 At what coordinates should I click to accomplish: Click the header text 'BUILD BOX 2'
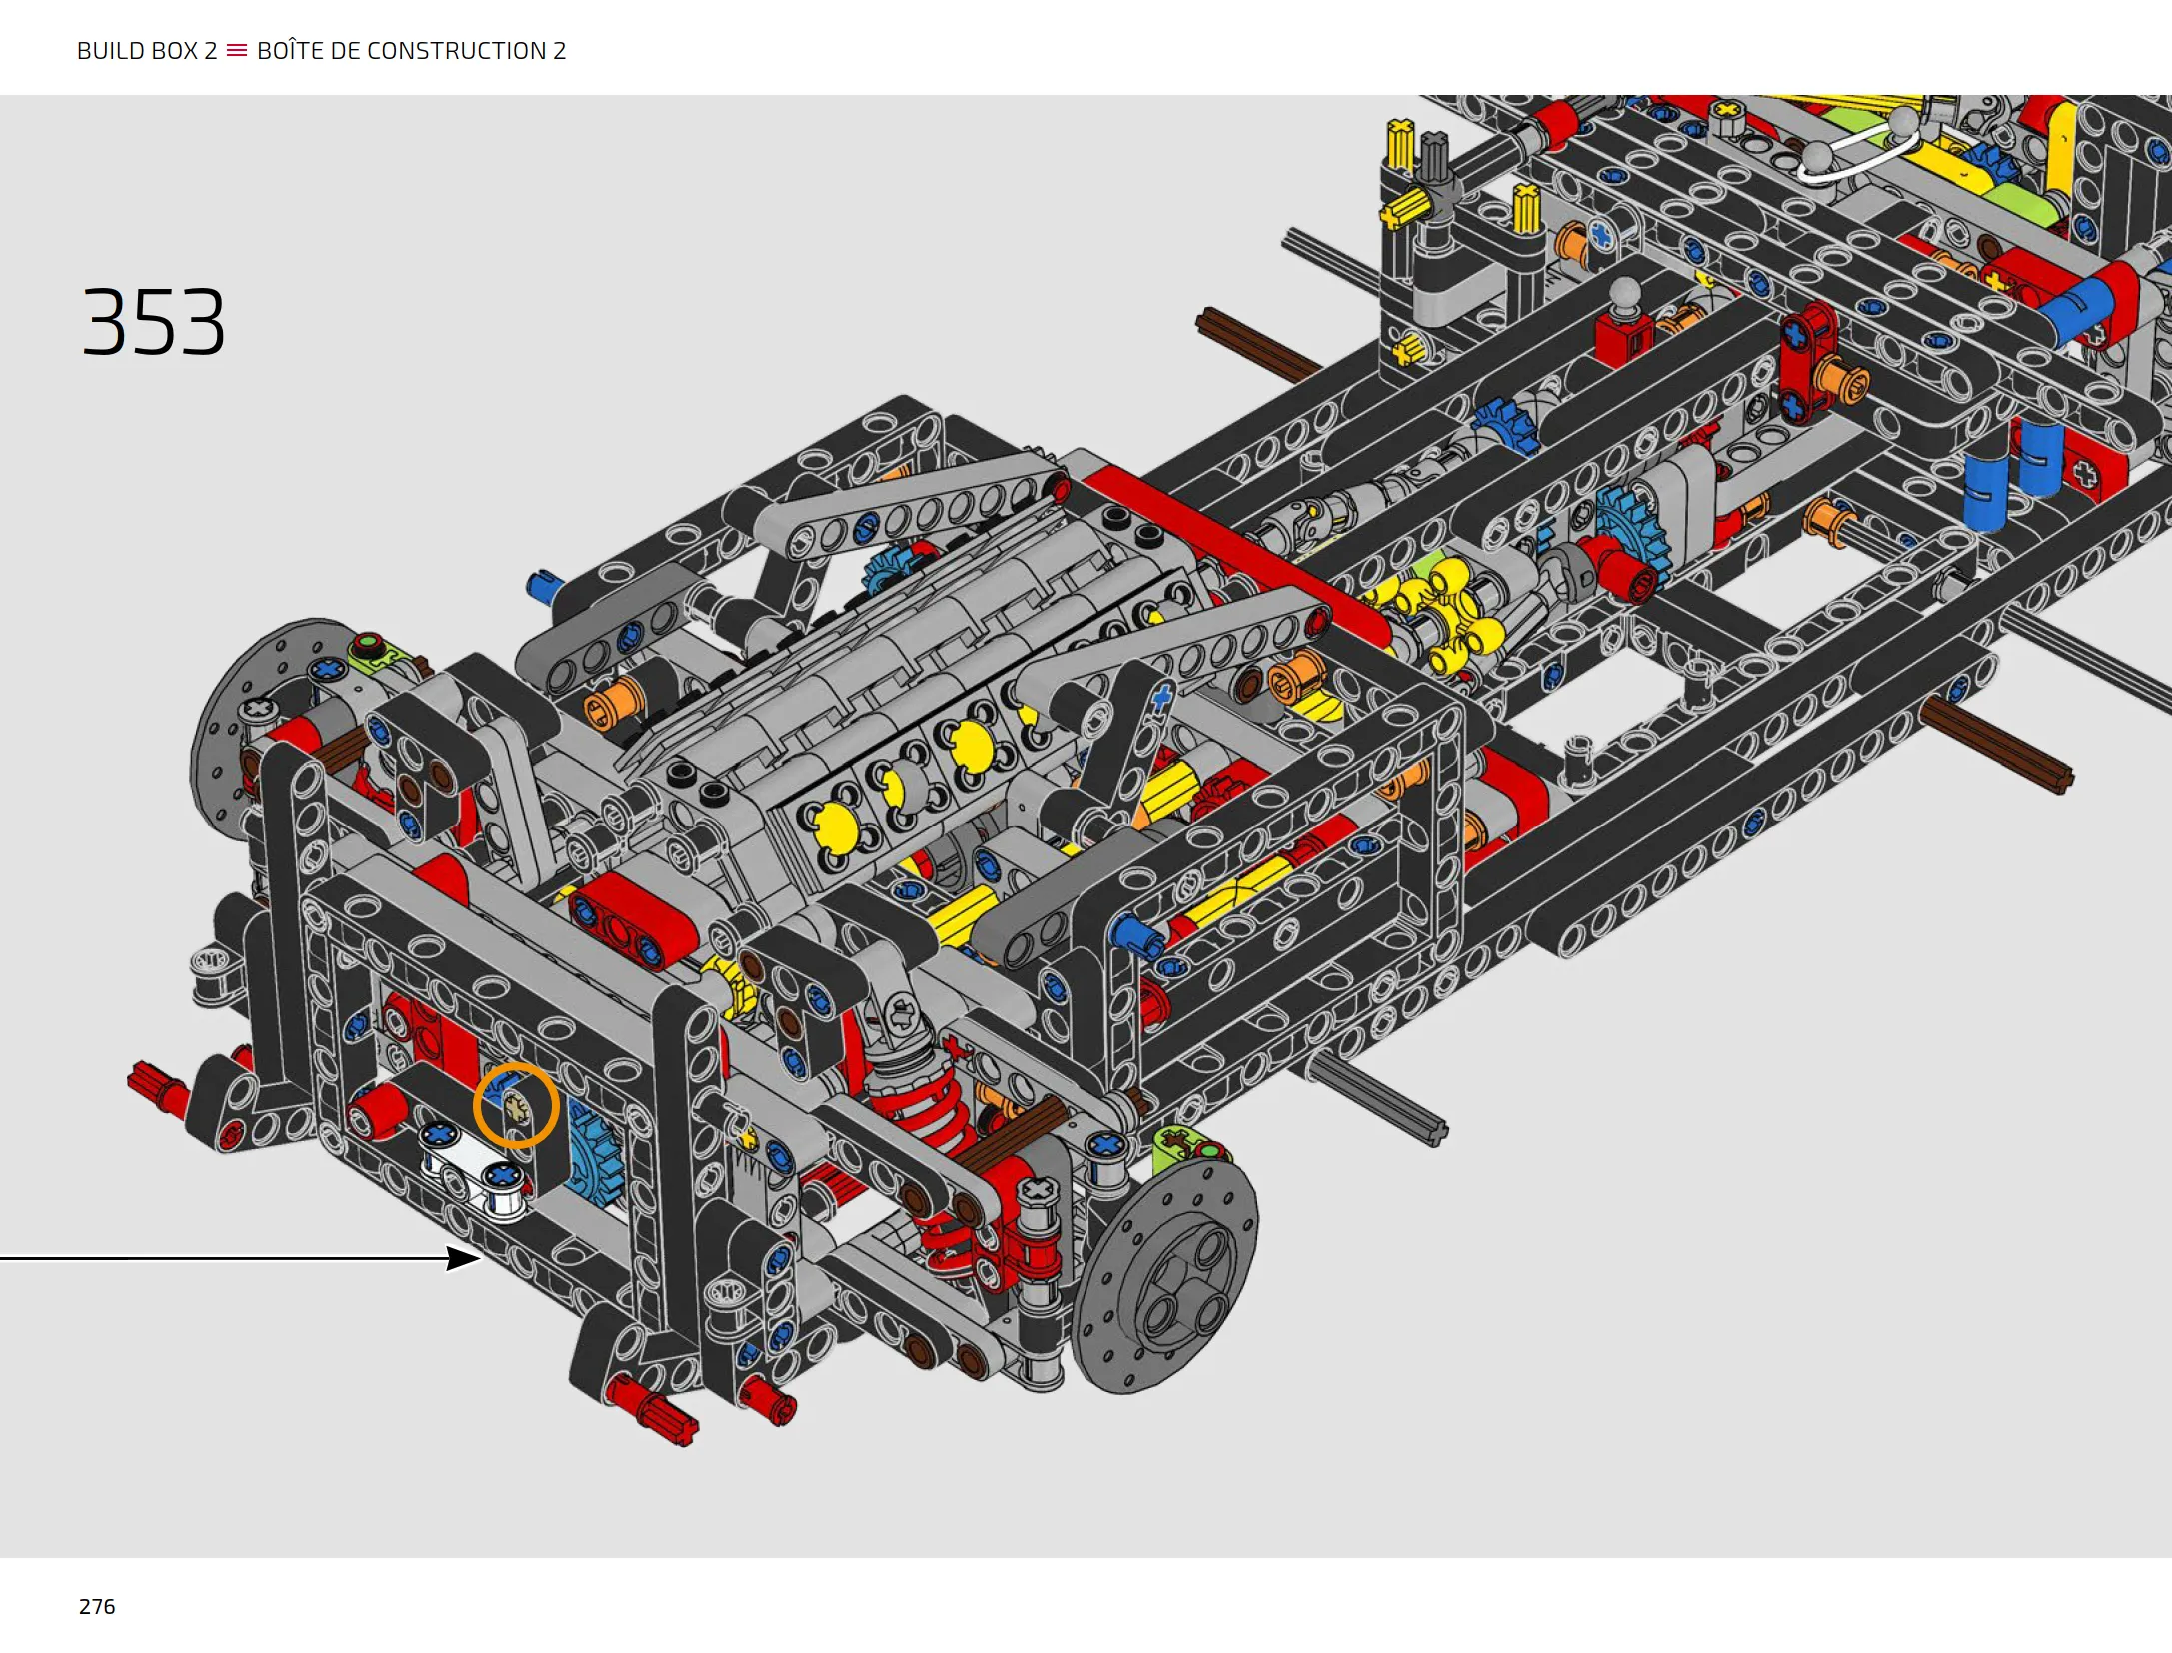pos(147,51)
